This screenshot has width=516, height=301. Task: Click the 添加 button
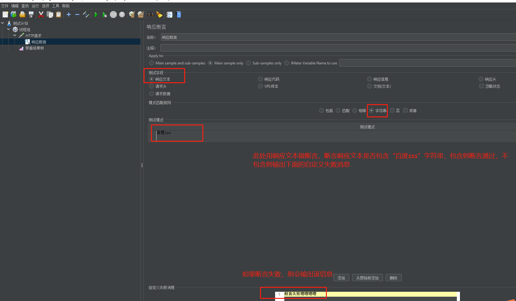tap(341, 278)
